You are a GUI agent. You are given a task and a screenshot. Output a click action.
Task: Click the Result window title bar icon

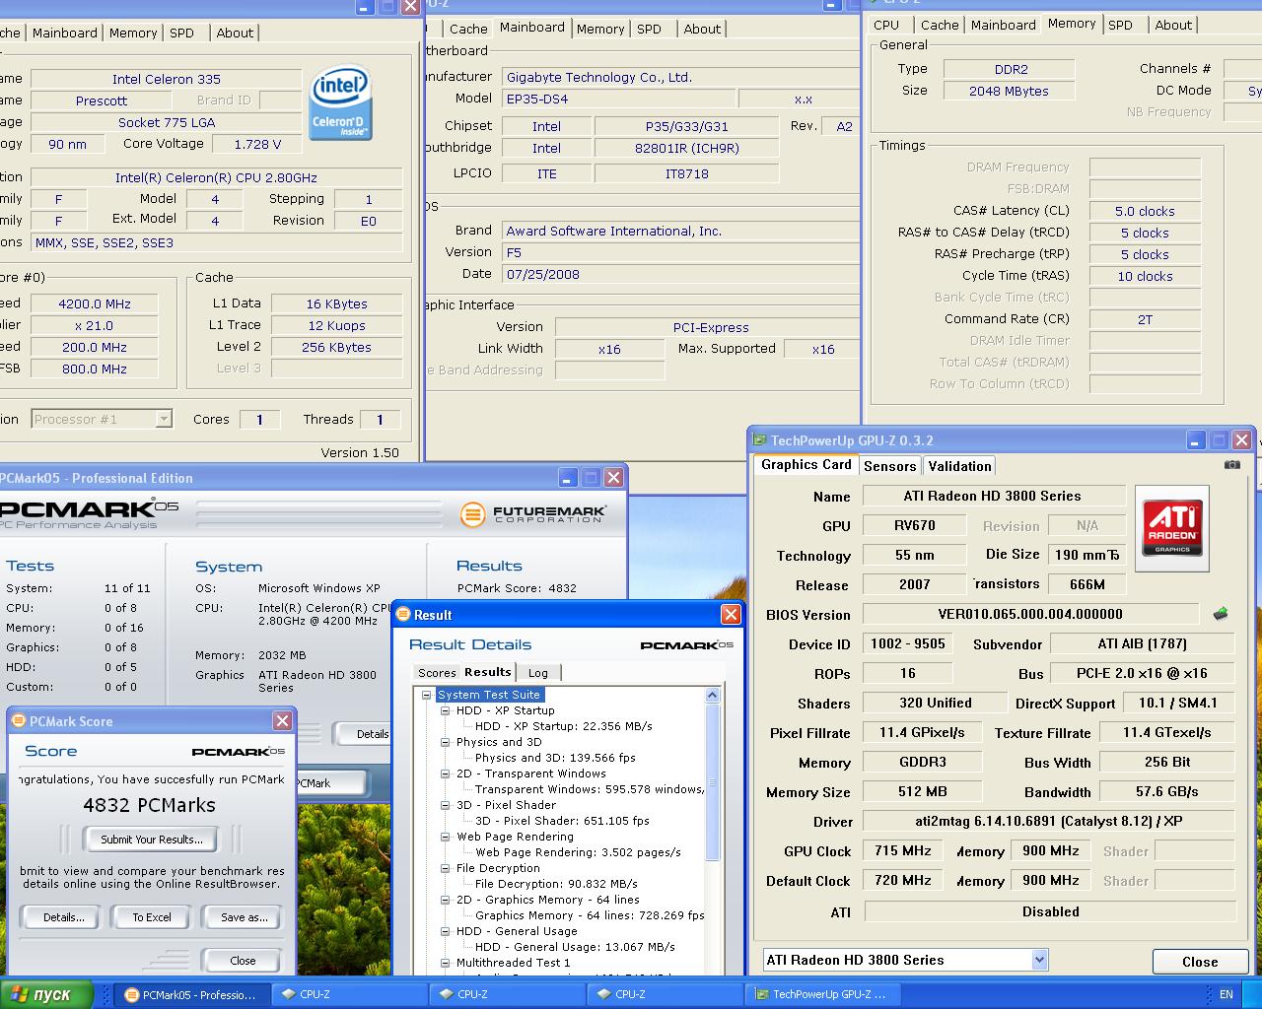tap(402, 615)
